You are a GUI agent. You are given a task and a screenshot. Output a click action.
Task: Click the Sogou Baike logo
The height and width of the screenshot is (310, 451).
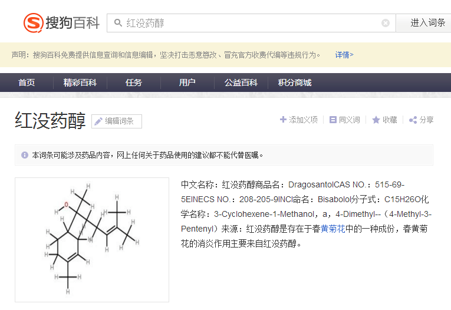(61, 23)
